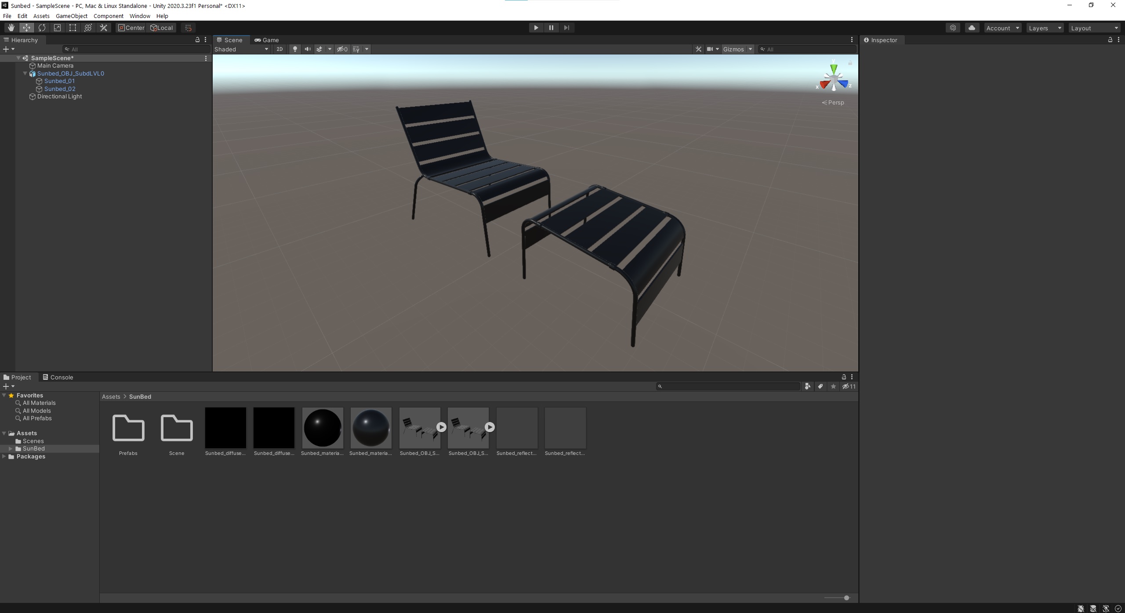Toggle Center pivot mode button

(131, 28)
